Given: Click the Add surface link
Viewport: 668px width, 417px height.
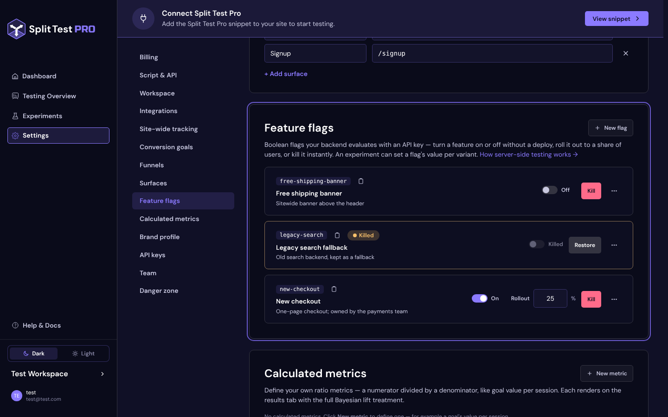Looking at the screenshot, I should pyautogui.click(x=286, y=74).
